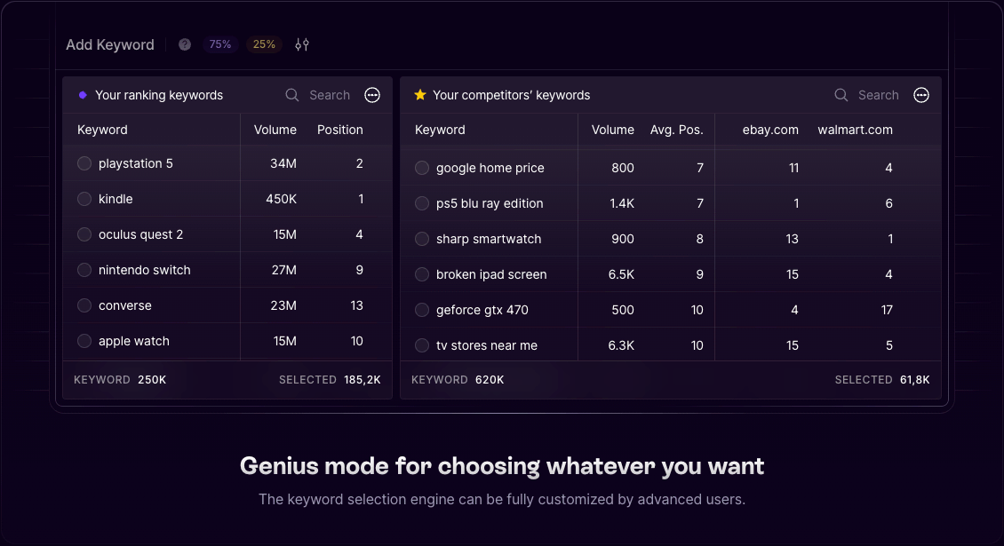Select the kindle keyword checkbox
Viewport: 1004px width, 546px height.
point(84,199)
